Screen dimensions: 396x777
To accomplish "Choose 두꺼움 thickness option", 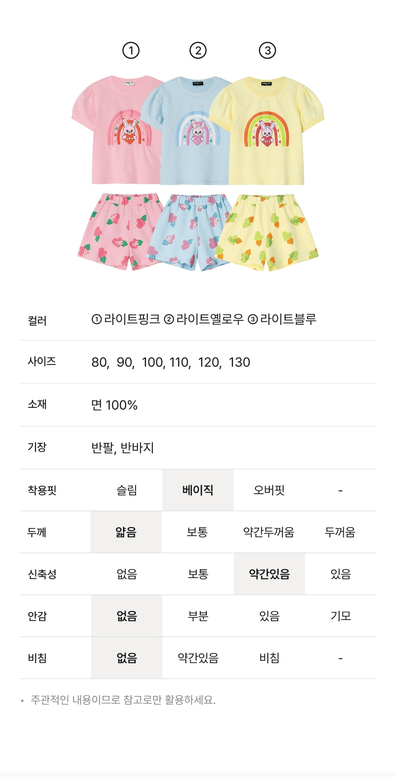I will pyautogui.click(x=340, y=532).
